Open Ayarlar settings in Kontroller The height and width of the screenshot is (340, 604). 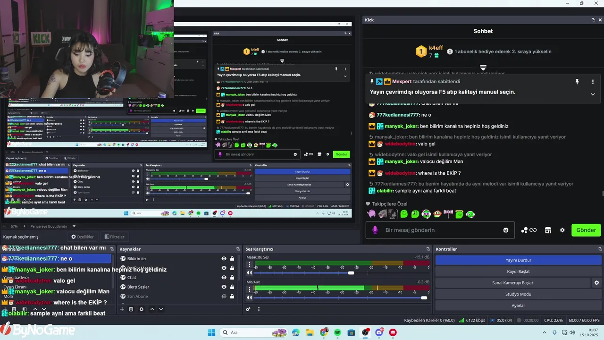518,306
